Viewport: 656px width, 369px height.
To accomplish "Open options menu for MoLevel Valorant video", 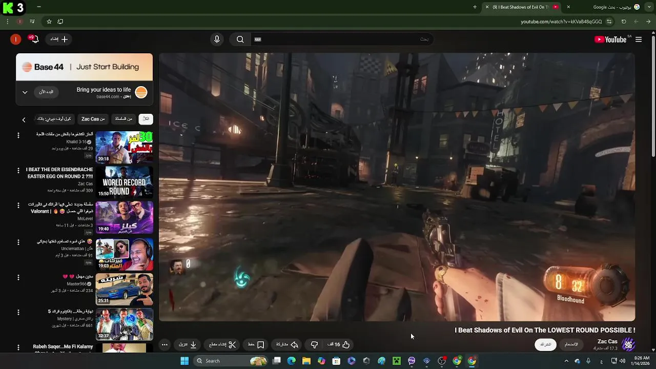I will click(x=18, y=206).
